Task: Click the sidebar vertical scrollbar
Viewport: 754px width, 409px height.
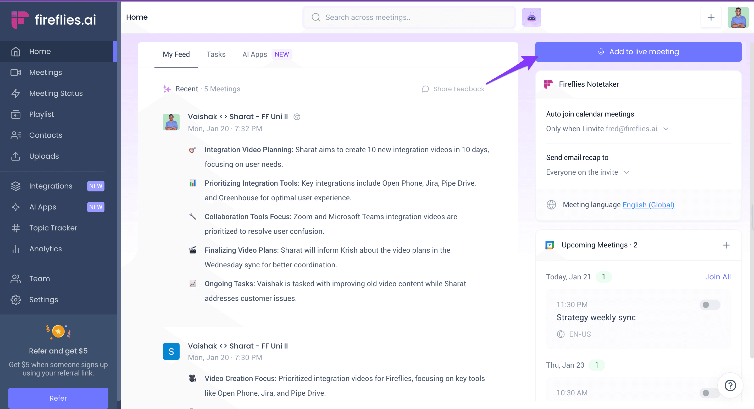Action: 119,201
